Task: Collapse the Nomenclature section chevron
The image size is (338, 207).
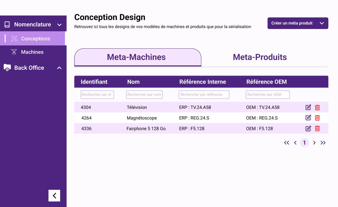Action: pyautogui.click(x=59, y=25)
